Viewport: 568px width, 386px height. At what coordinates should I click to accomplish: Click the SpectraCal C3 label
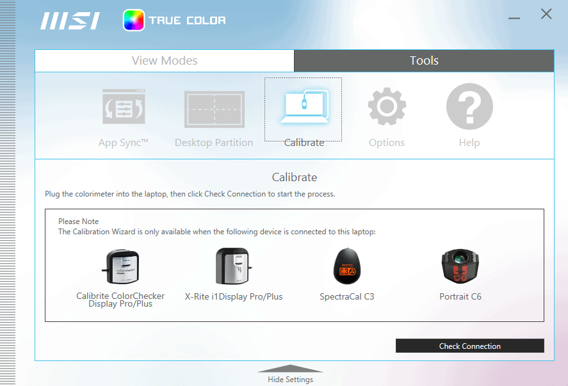(x=346, y=296)
